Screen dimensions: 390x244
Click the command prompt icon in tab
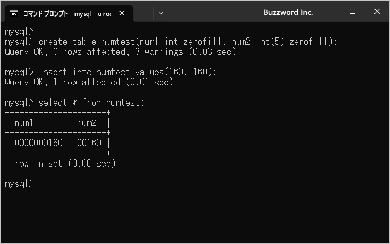14,14
